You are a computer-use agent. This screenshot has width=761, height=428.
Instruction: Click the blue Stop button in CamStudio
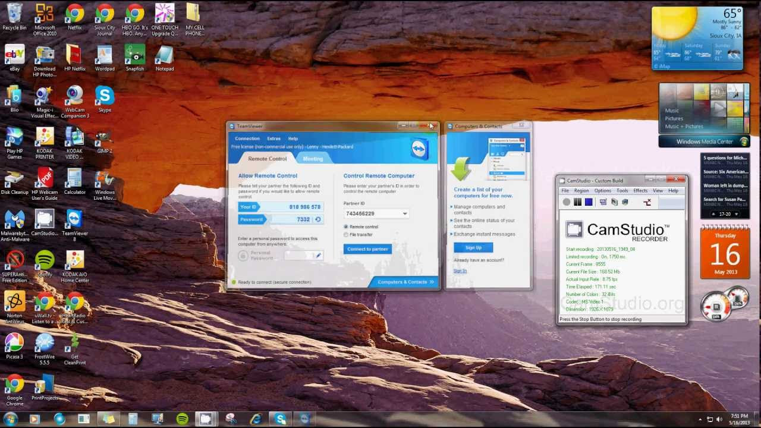589,202
